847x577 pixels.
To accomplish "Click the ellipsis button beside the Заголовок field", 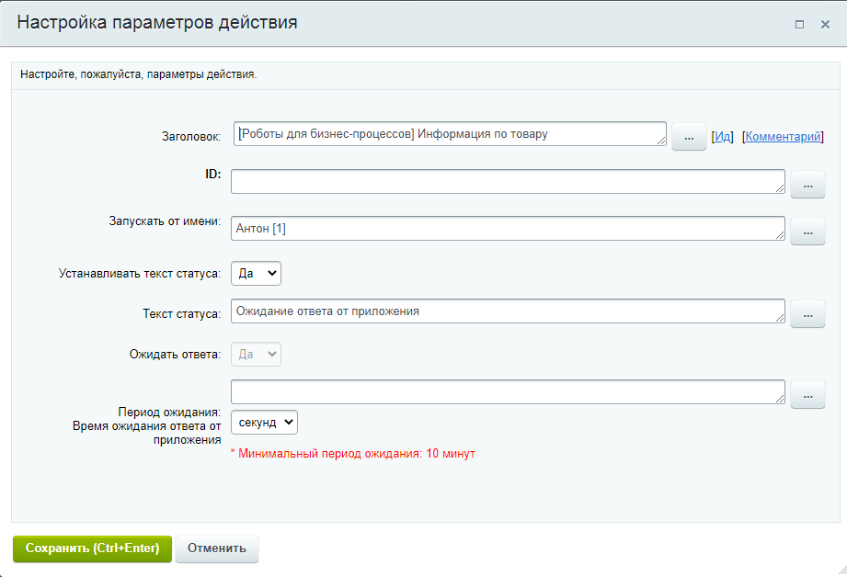I will tap(689, 136).
